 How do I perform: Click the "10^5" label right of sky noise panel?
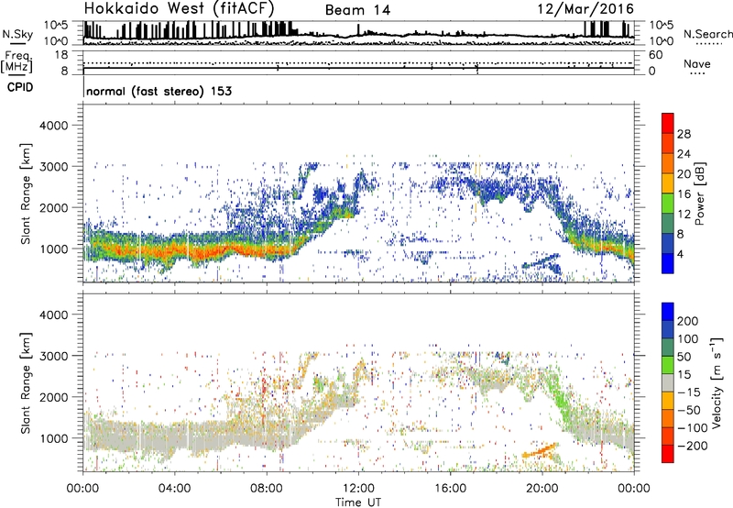click(662, 26)
